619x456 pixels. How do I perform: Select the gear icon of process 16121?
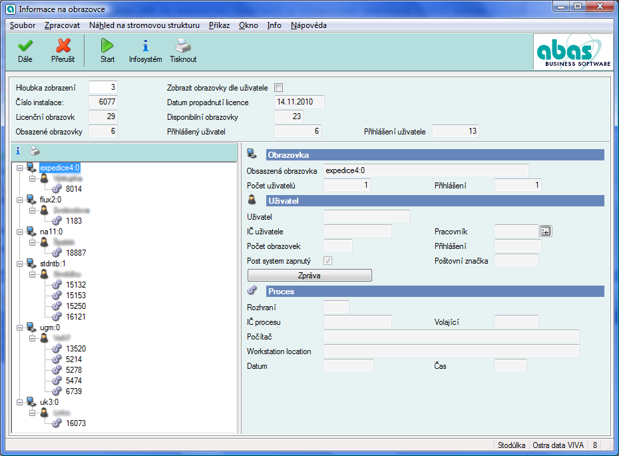click(57, 317)
